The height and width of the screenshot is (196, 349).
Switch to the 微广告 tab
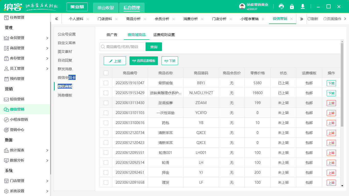pyautogui.click(x=112, y=35)
